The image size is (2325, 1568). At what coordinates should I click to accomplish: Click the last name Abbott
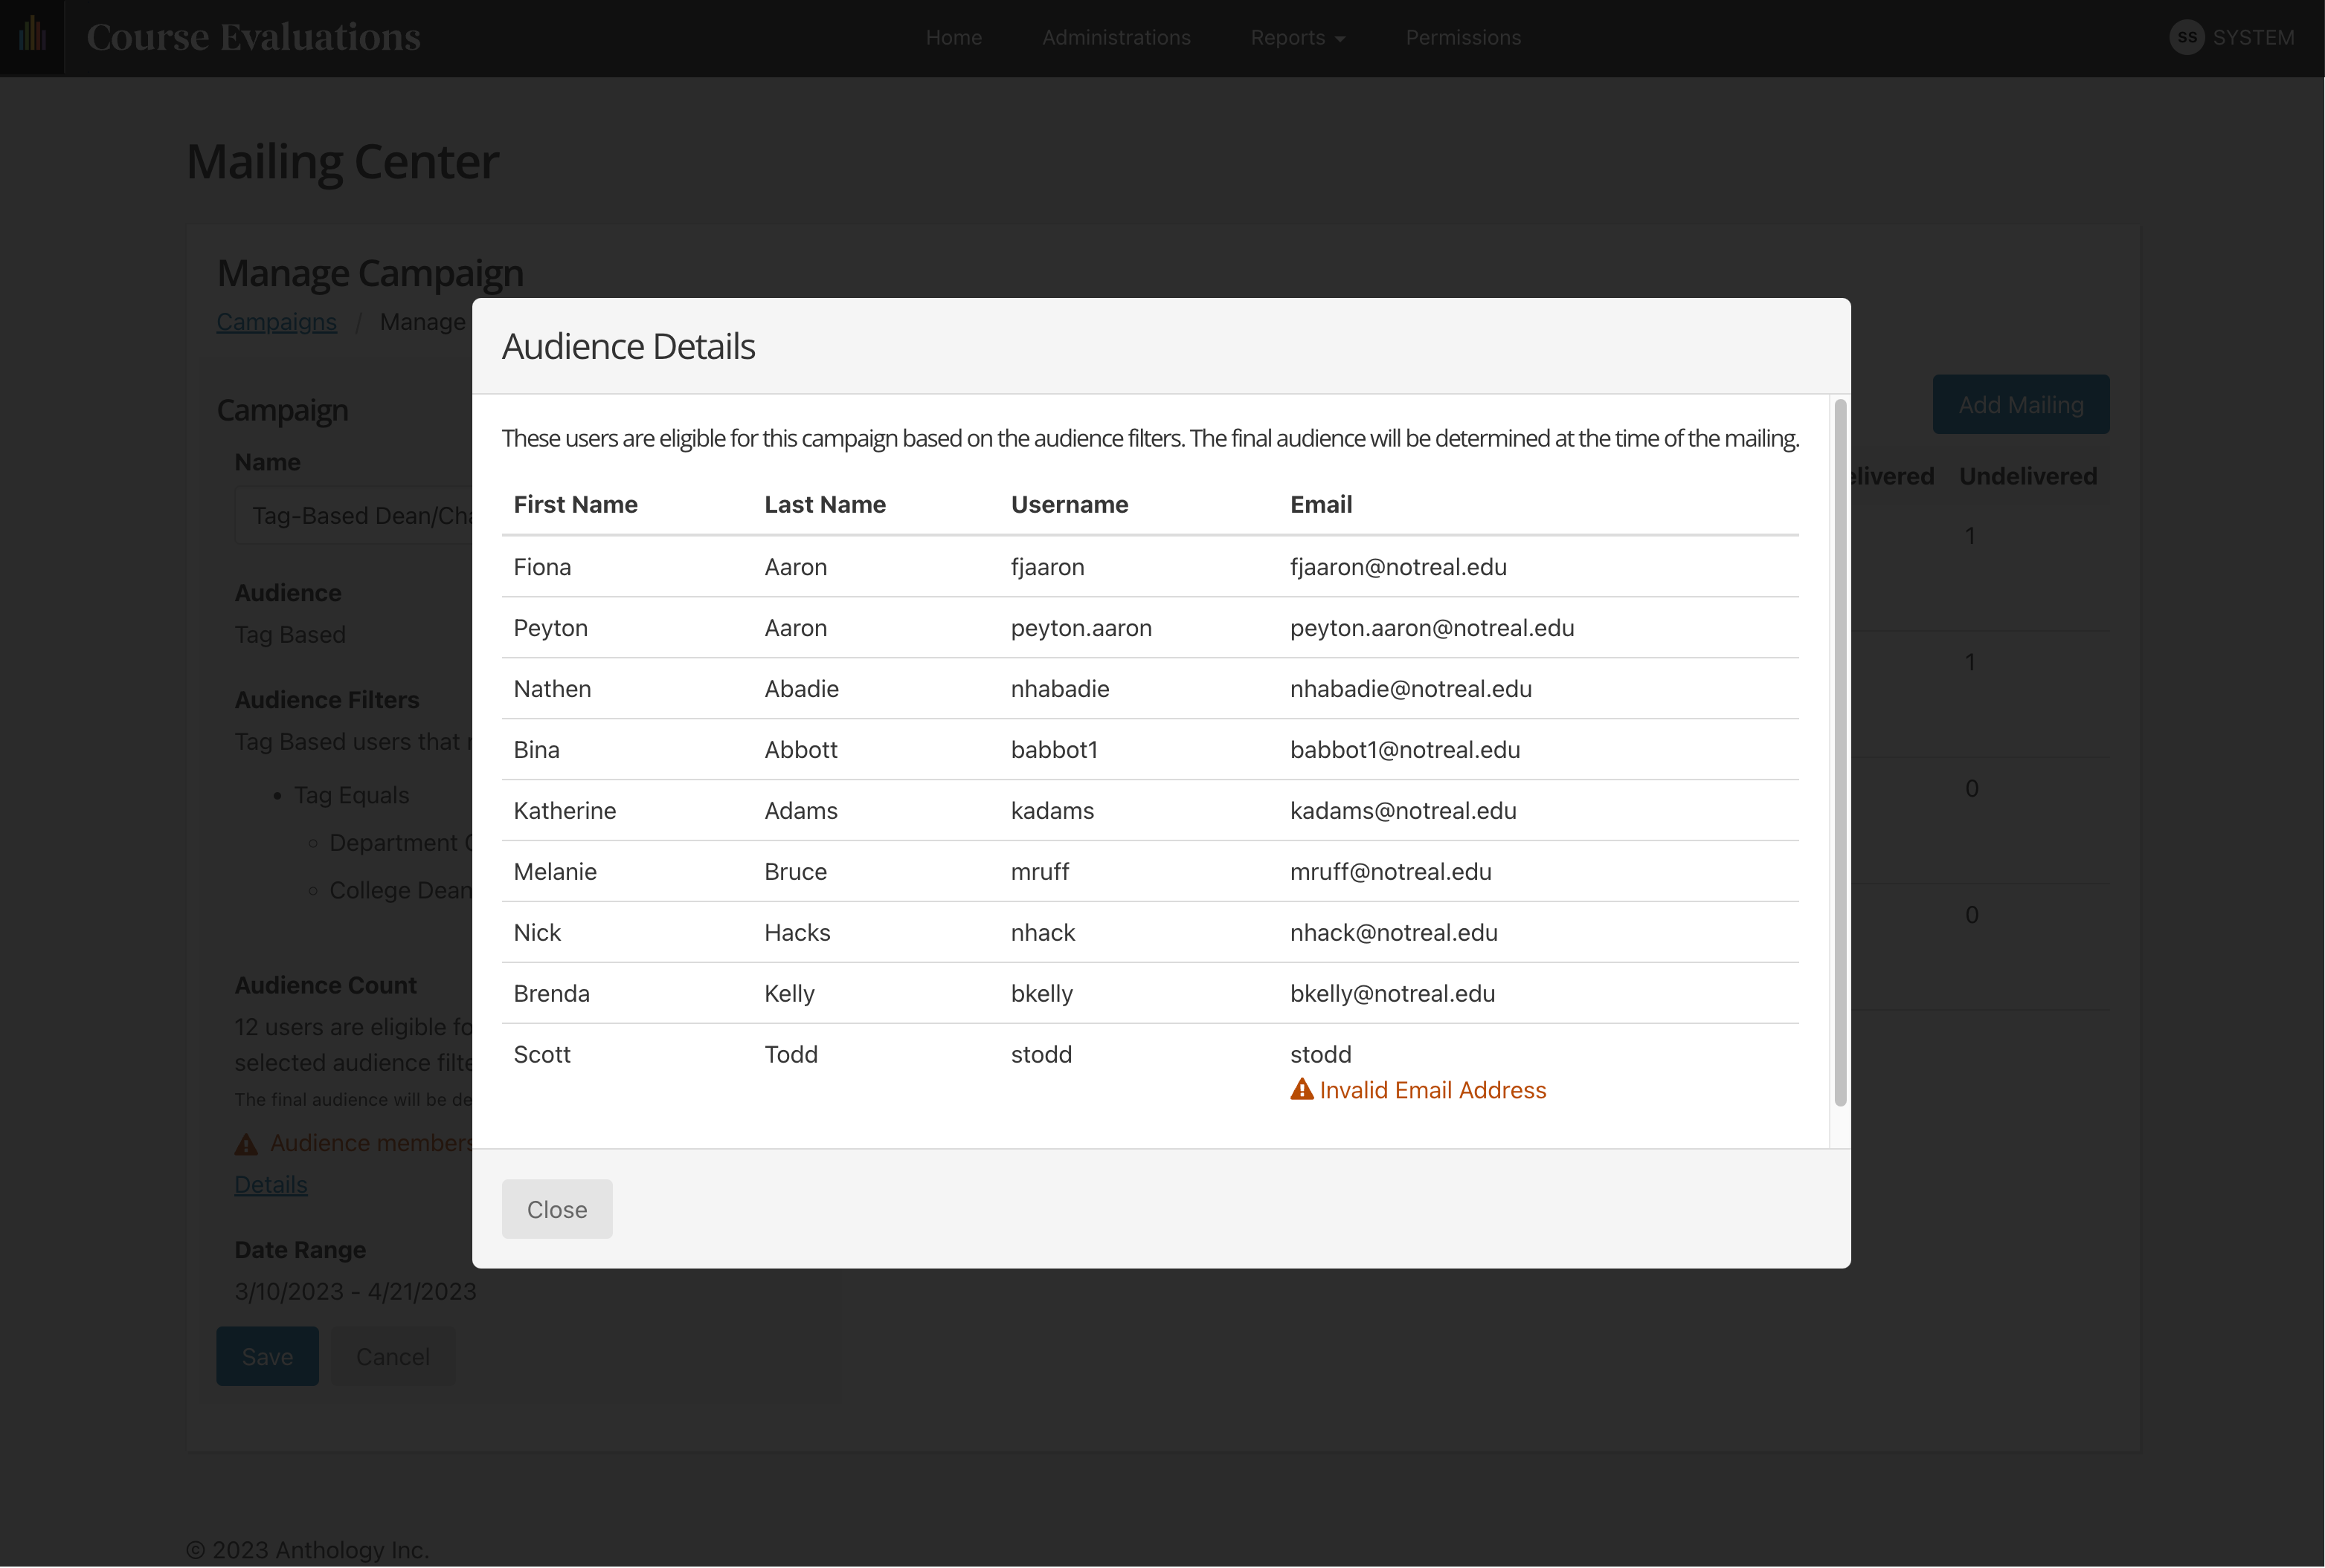coord(800,751)
